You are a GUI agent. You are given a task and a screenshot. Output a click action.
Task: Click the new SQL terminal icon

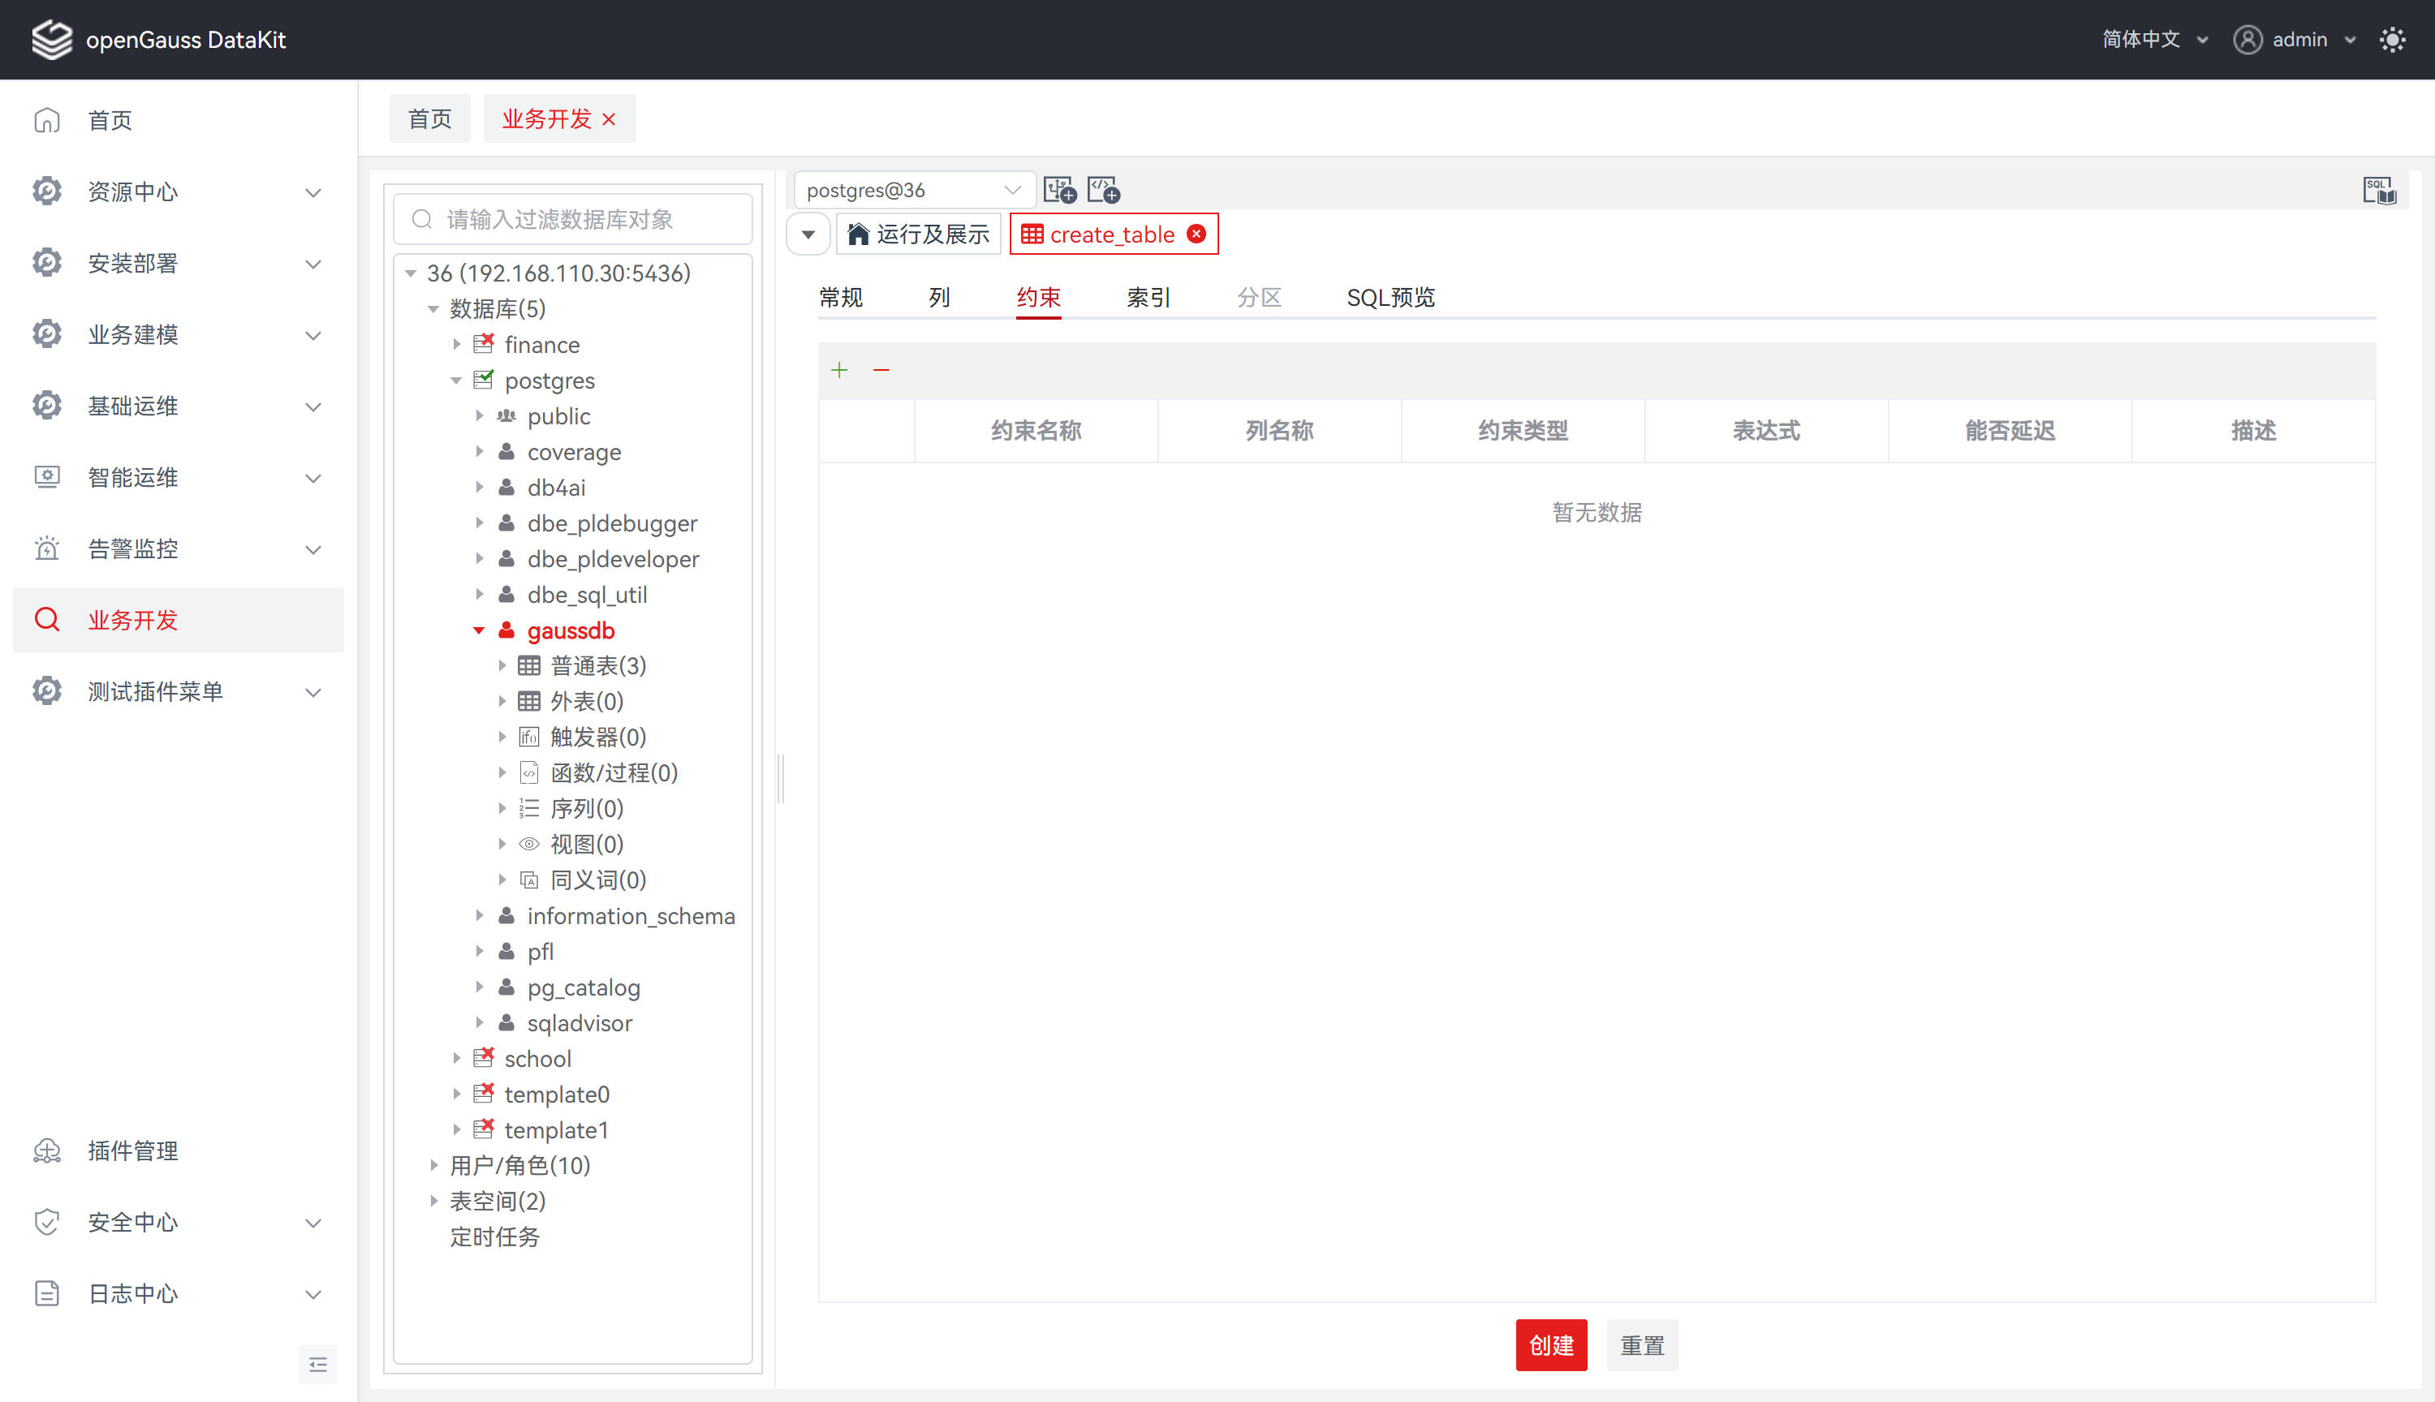tap(1059, 190)
